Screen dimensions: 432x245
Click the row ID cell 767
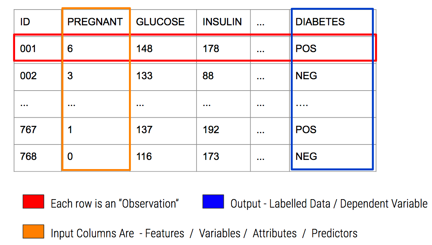(28, 130)
